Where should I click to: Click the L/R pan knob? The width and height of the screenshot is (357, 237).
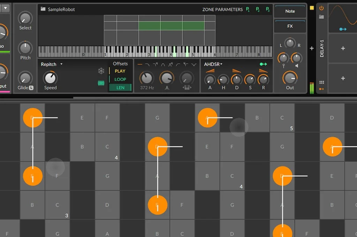click(x=290, y=43)
